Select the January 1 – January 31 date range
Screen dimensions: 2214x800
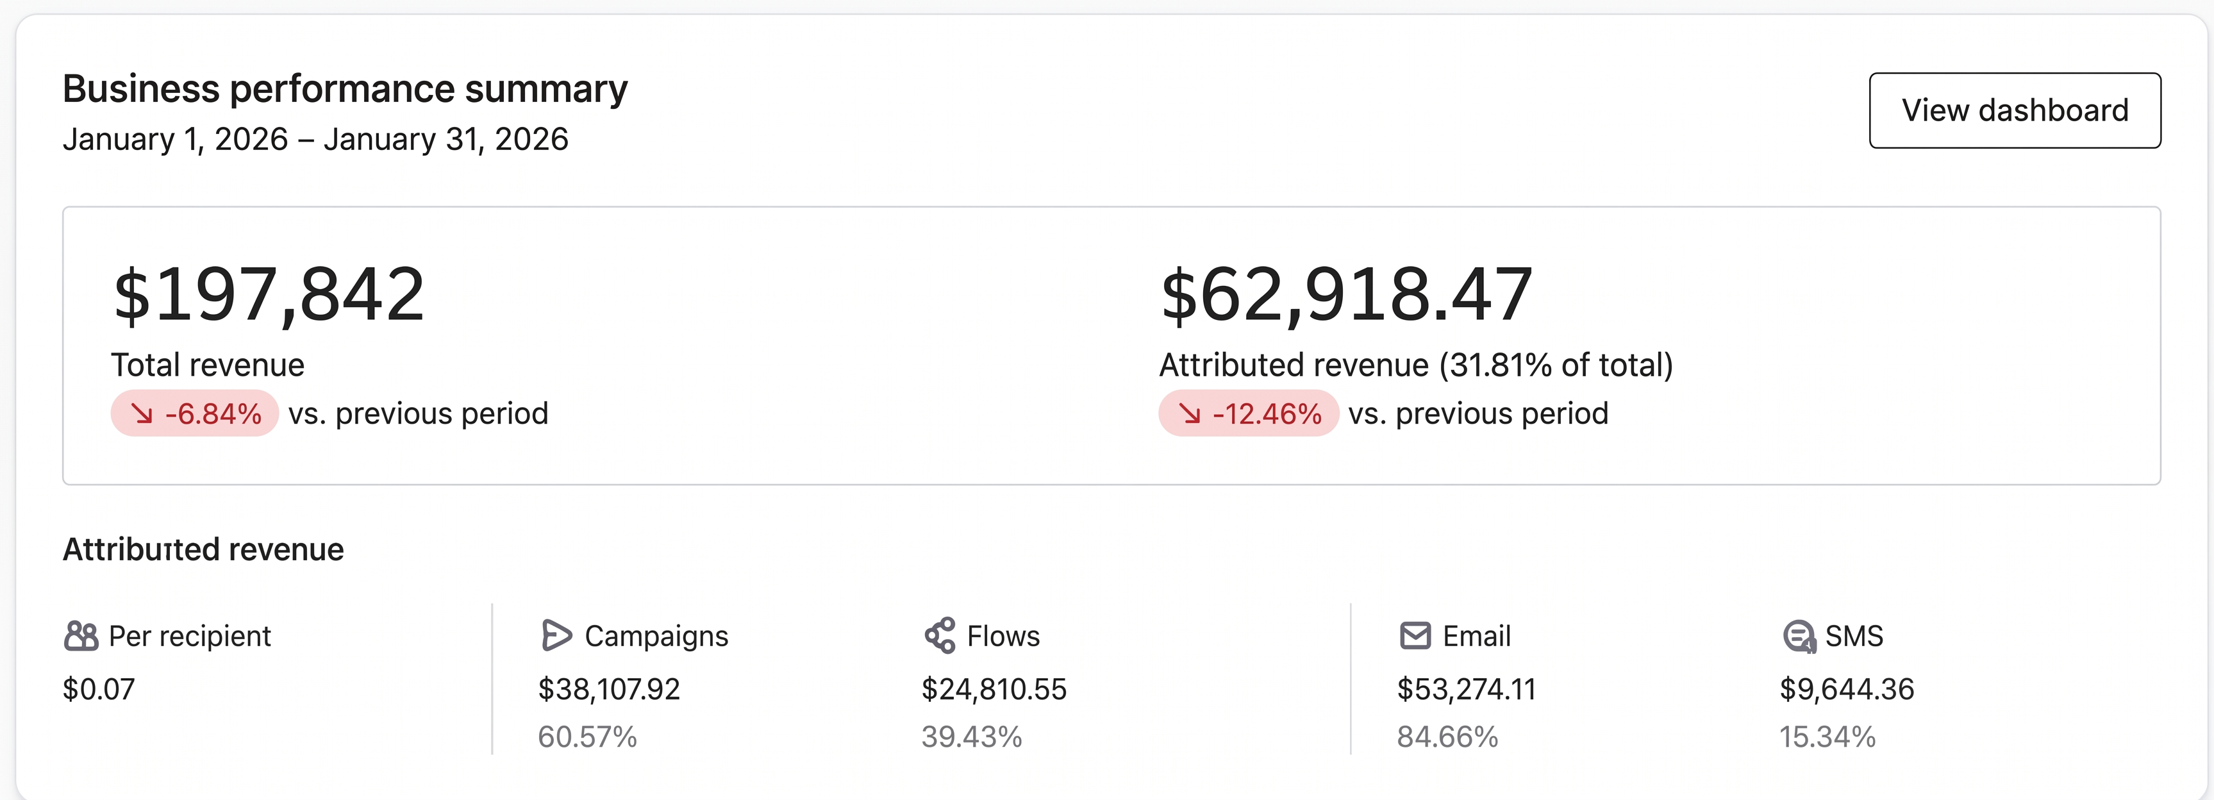(315, 138)
